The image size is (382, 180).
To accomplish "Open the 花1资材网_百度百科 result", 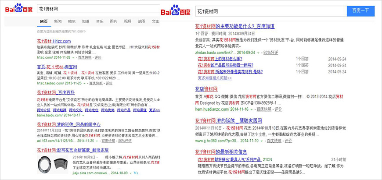I will (57, 93).
